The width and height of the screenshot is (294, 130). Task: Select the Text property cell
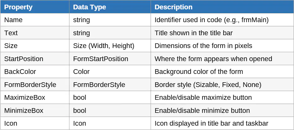tap(35, 33)
